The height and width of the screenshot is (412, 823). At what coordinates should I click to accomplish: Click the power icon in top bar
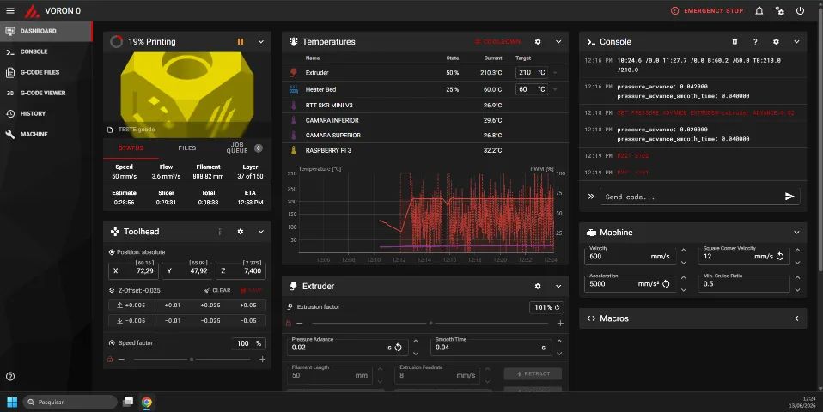tap(800, 10)
